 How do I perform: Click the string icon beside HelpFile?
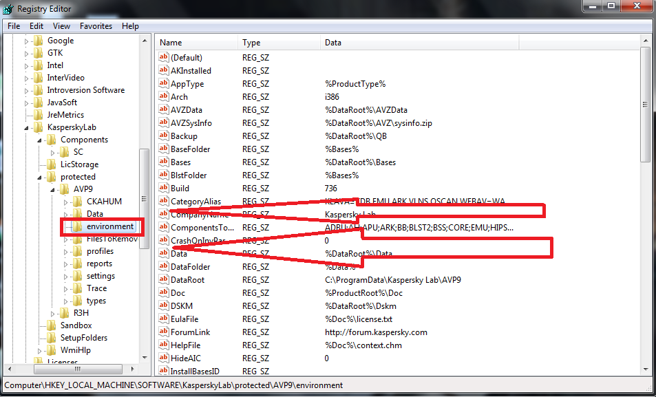(164, 345)
